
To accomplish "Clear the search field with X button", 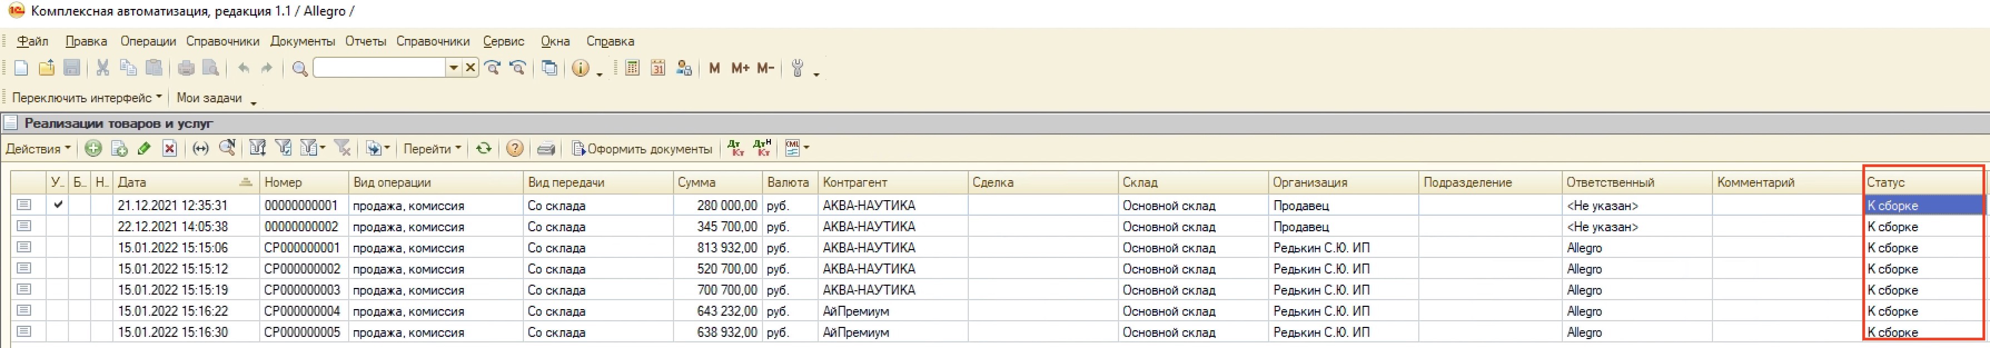I will pos(471,68).
